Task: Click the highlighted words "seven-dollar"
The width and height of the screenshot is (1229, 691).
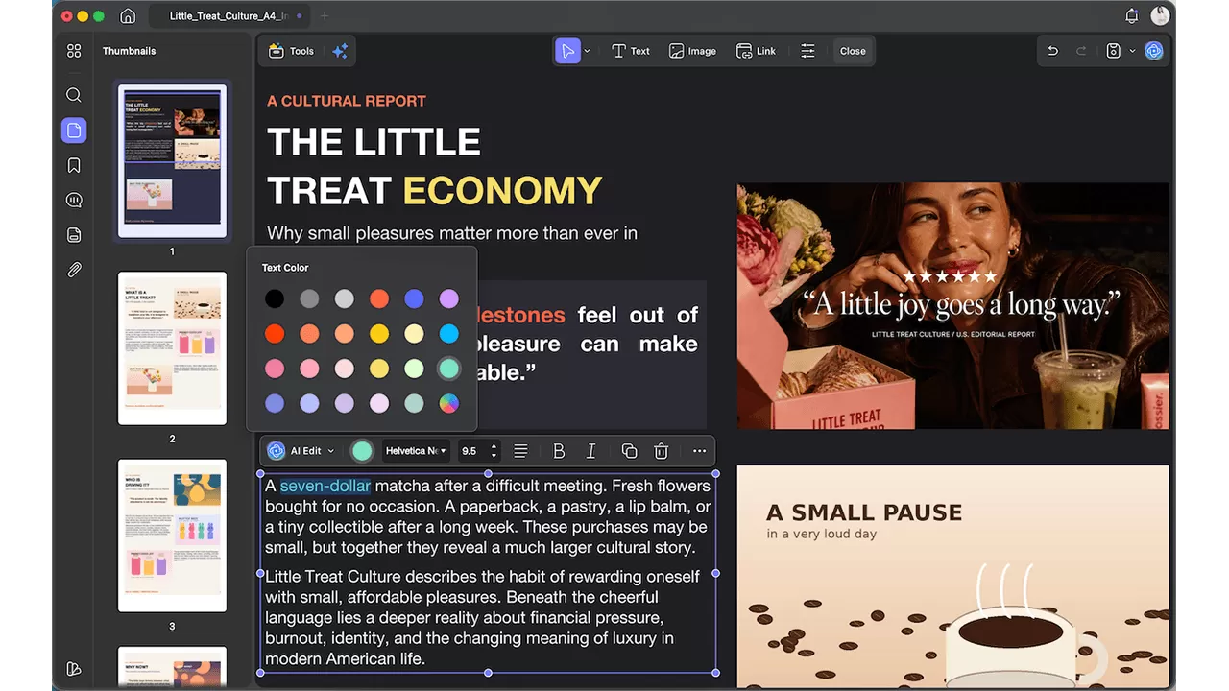Action: point(325,486)
